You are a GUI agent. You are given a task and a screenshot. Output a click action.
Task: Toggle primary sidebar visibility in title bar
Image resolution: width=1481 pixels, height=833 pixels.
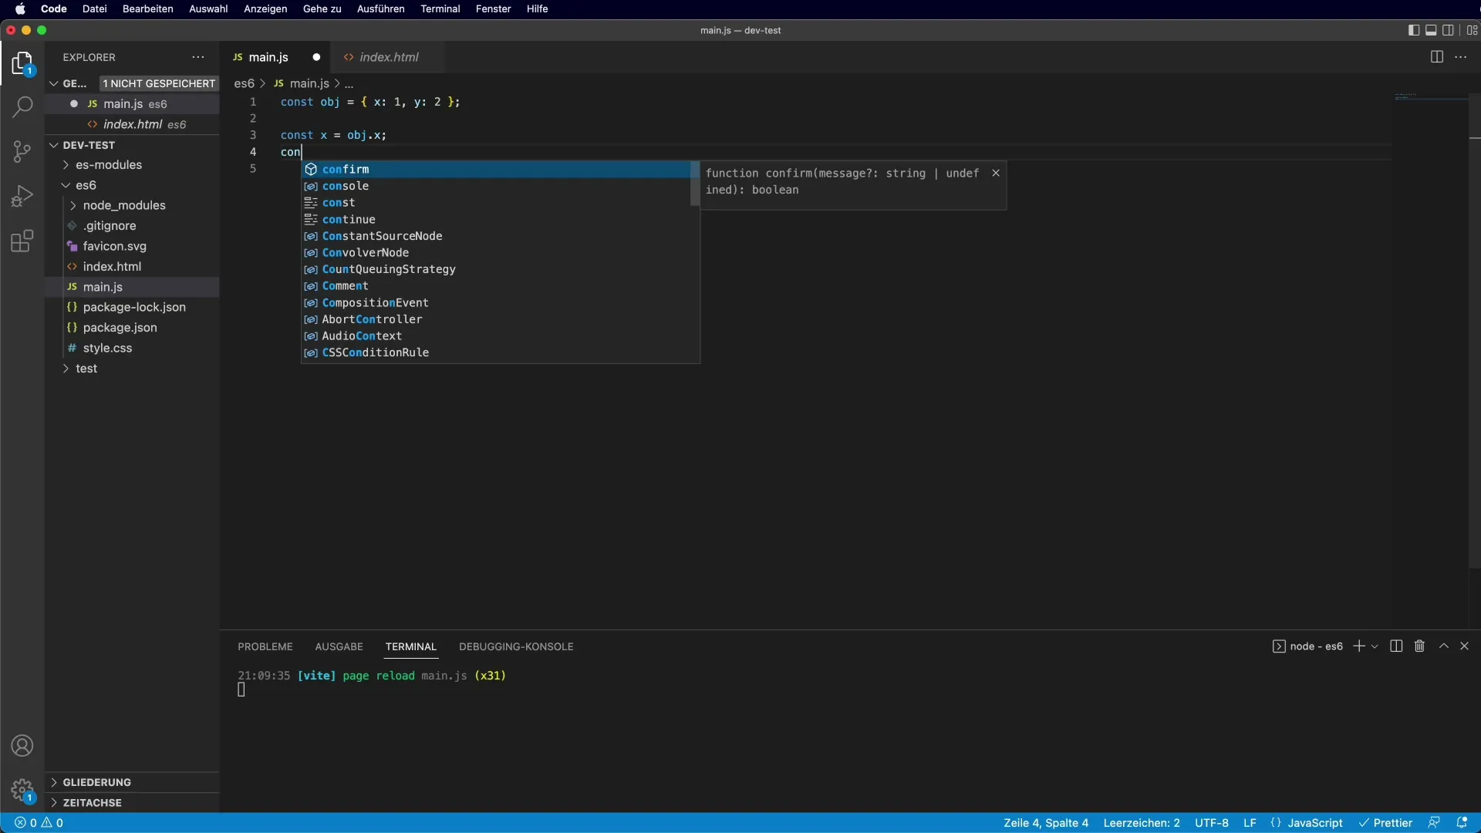(1413, 30)
